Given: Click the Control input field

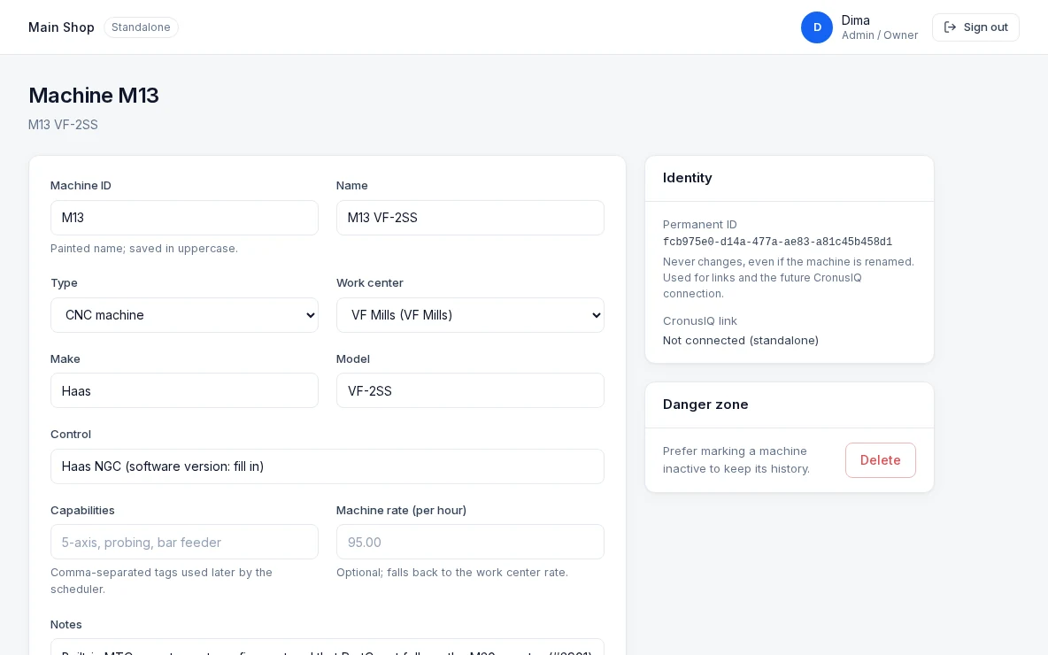Looking at the screenshot, I should pos(327,466).
